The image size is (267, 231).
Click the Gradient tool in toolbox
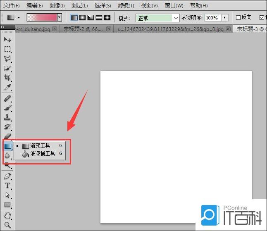tap(8, 146)
